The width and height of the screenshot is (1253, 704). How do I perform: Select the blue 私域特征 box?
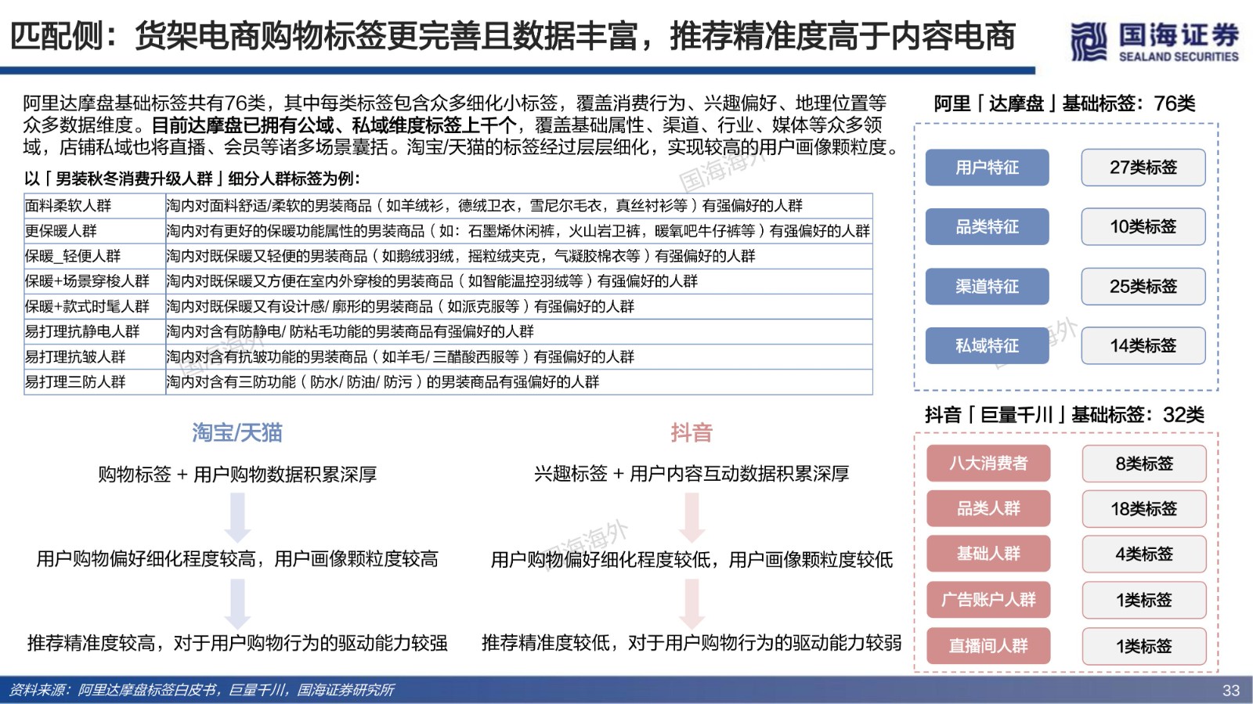pos(987,346)
